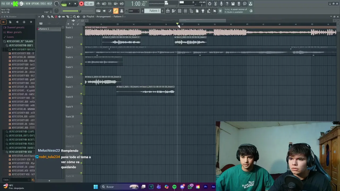Select the Slip tool in playlist toolbar
Screen dimensions: 340x191
coord(63,17)
